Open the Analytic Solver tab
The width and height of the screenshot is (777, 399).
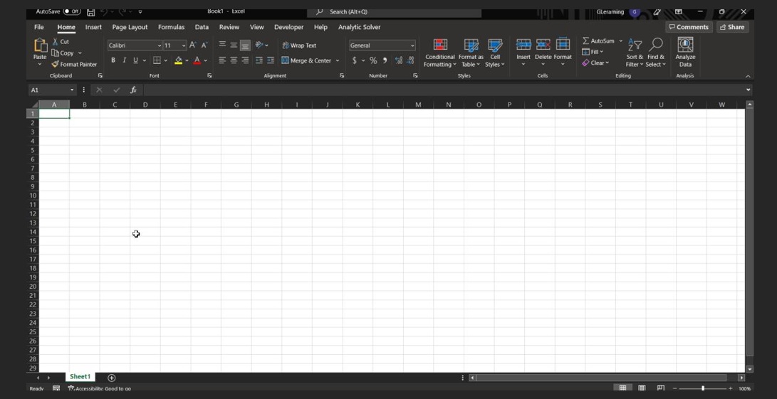359,27
